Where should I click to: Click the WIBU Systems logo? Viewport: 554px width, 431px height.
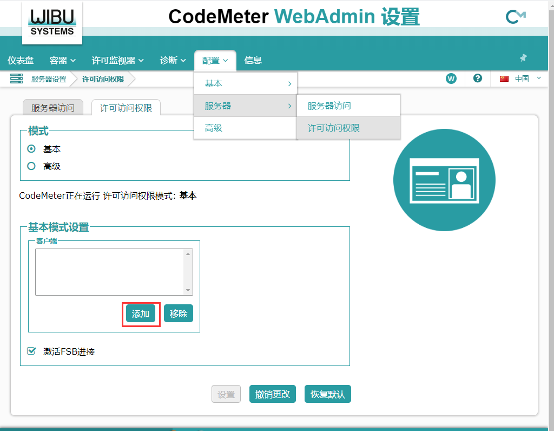52,23
